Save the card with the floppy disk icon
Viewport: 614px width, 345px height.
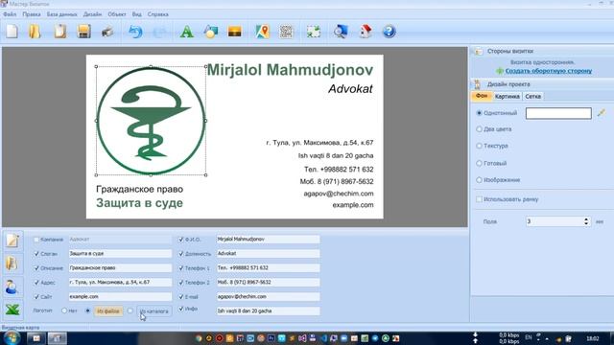[83, 32]
